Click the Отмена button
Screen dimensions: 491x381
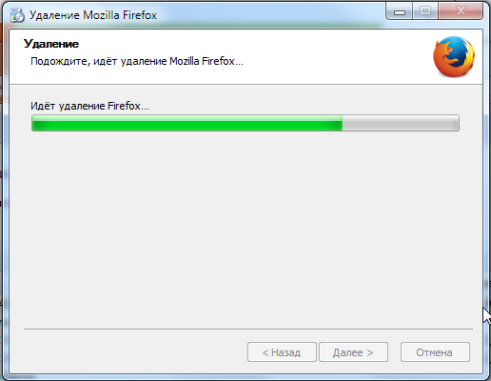point(435,352)
